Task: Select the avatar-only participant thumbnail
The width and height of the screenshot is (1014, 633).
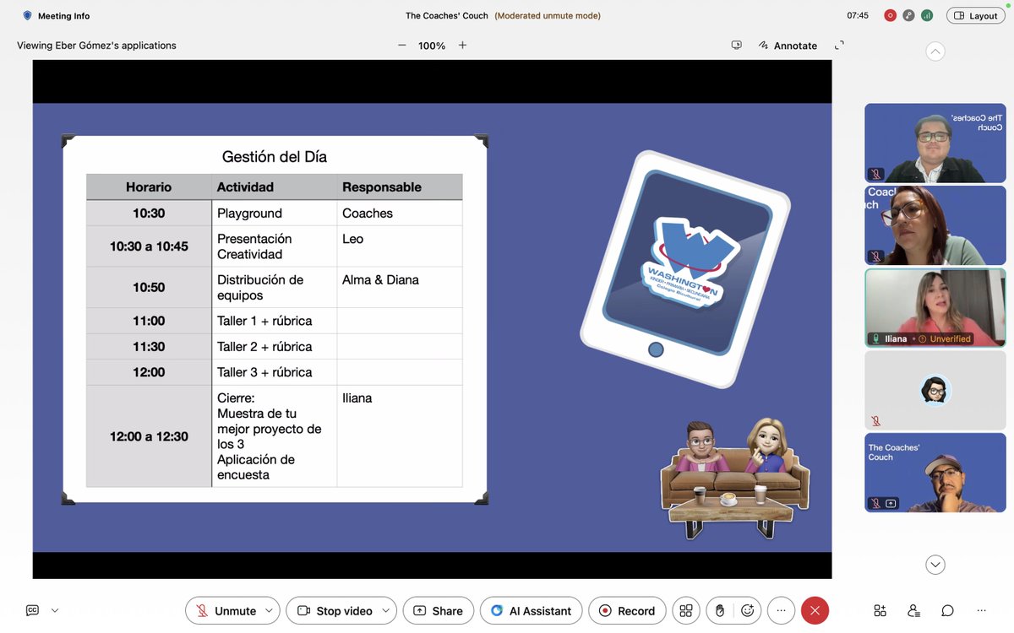Action: point(935,390)
